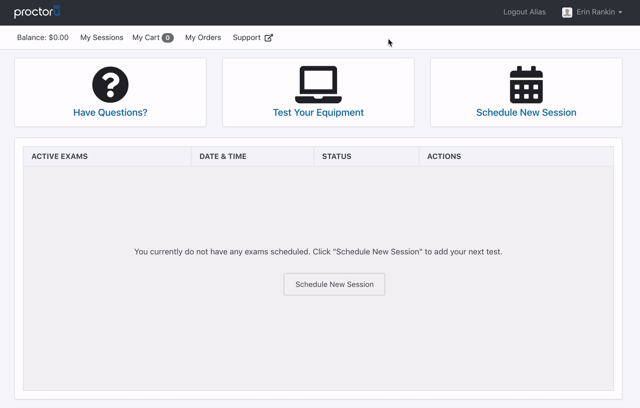Open Schedule New Session card link
640x408 pixels.
pos(526,113)
